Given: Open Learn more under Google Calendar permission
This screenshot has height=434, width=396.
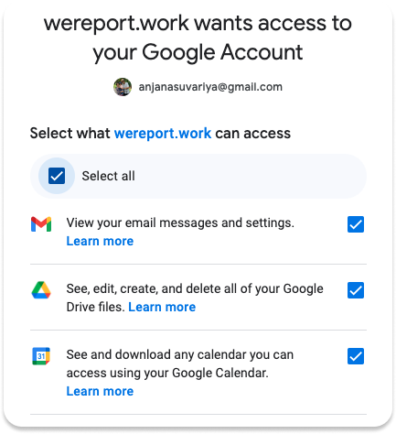Looking at the screenshot, I should (x=100, y=391).
